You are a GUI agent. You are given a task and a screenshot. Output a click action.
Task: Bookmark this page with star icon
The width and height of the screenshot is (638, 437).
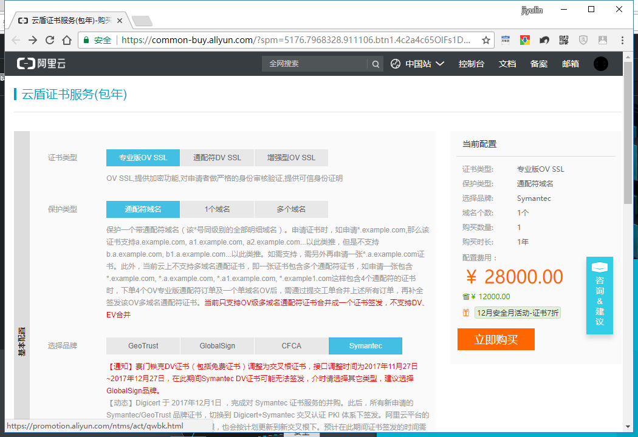(x=486, y=40)
